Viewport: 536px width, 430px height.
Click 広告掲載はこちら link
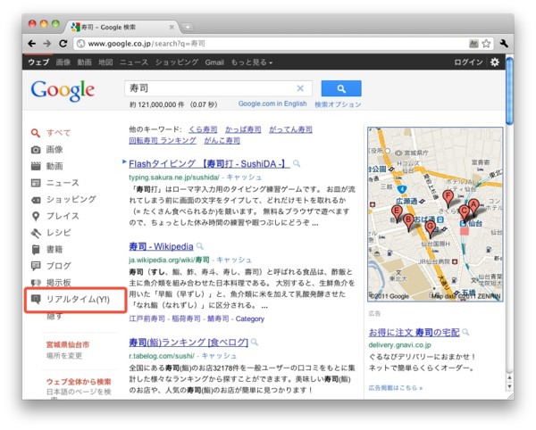tap(395, 388)
